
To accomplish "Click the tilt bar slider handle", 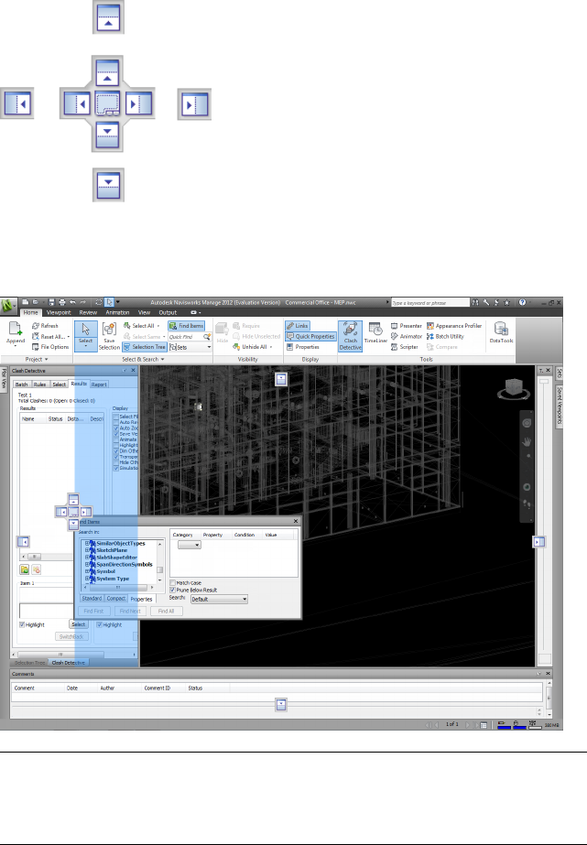I will [x=544, y=381].
